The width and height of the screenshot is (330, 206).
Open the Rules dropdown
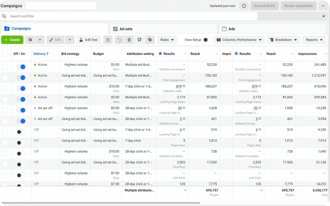[167, 40]
